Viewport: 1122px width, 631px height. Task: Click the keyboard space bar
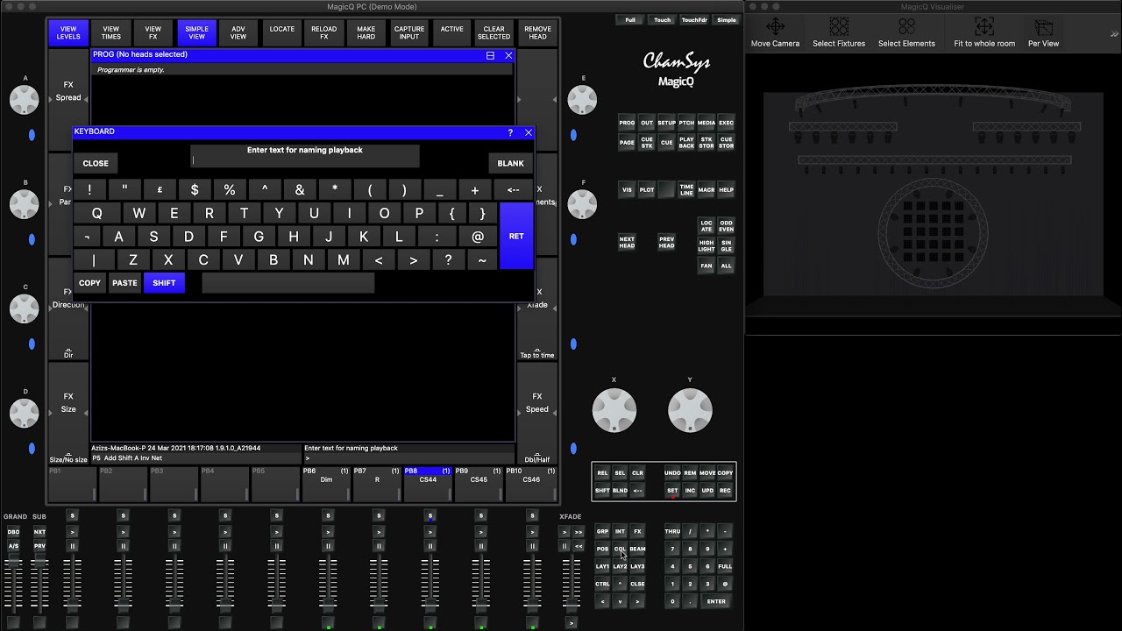click(288, 283)
